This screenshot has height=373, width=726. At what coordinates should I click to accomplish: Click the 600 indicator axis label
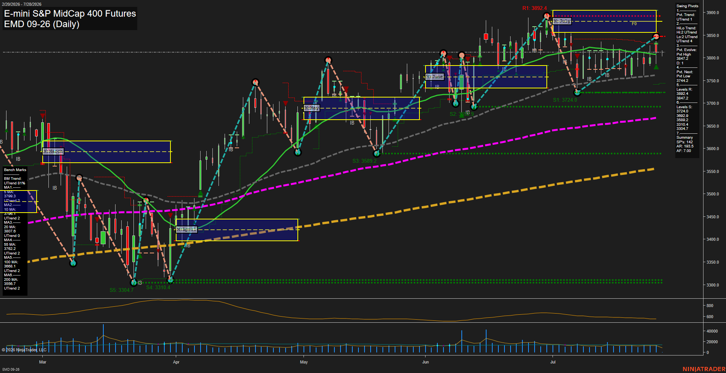(710, 317)
